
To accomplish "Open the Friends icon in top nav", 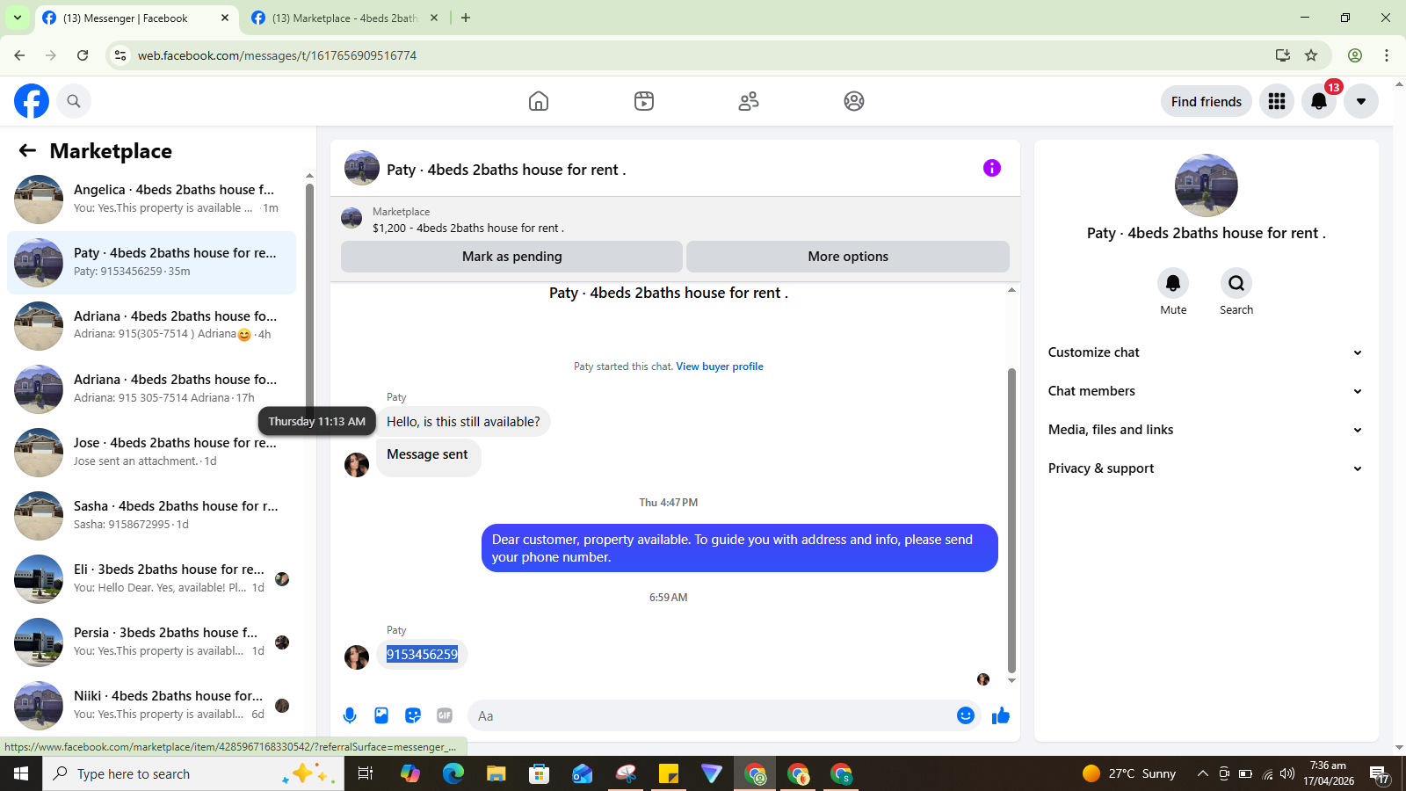I will click(x=749, y=101).
